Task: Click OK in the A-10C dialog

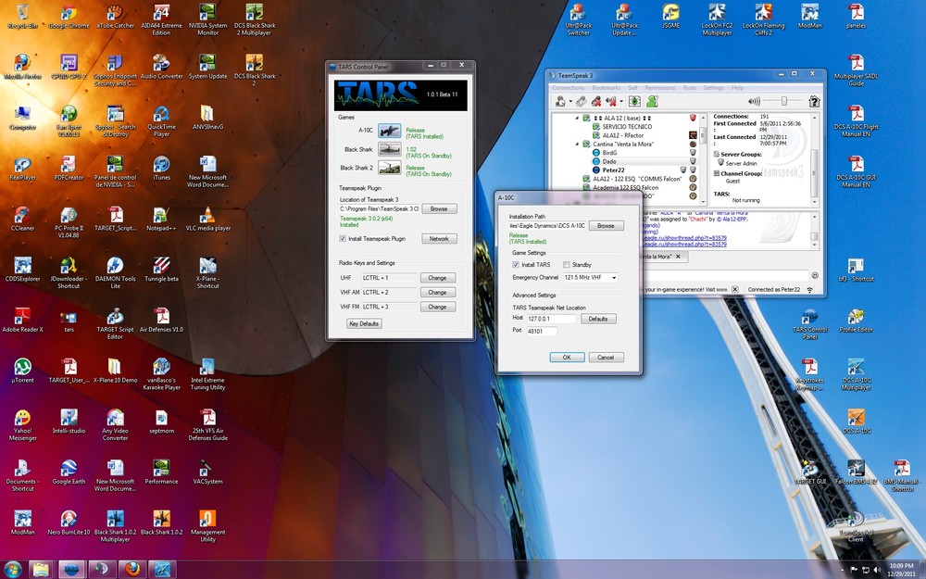Action: point(566,357)
